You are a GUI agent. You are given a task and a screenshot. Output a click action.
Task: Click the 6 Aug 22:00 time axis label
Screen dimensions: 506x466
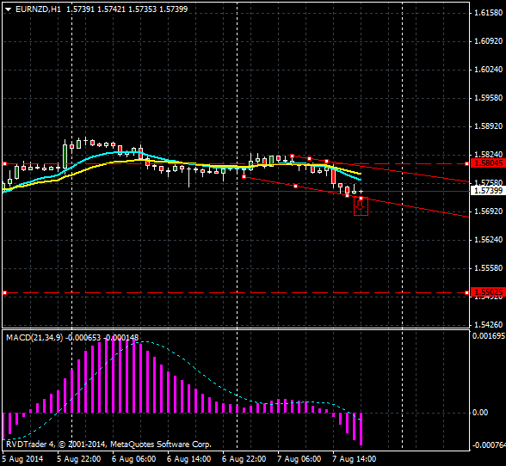pyautogui.click(x=244, y=459)
